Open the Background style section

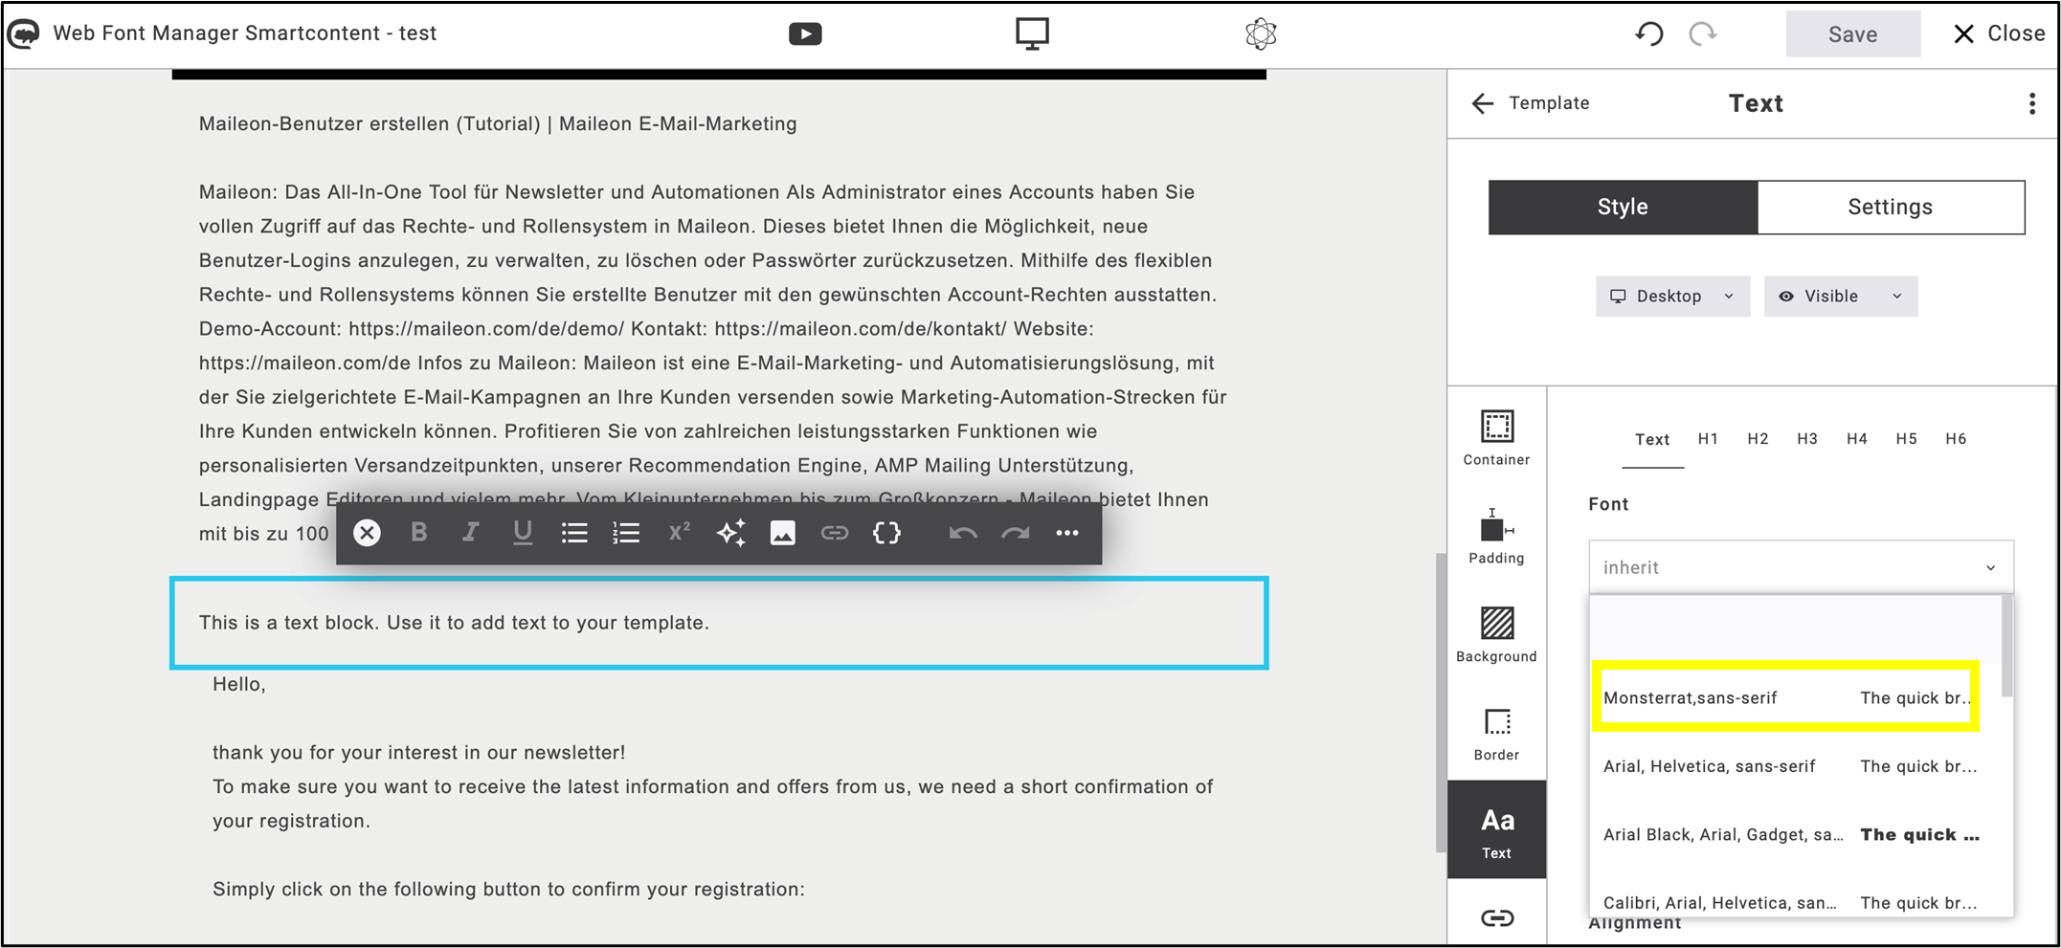1496,634
